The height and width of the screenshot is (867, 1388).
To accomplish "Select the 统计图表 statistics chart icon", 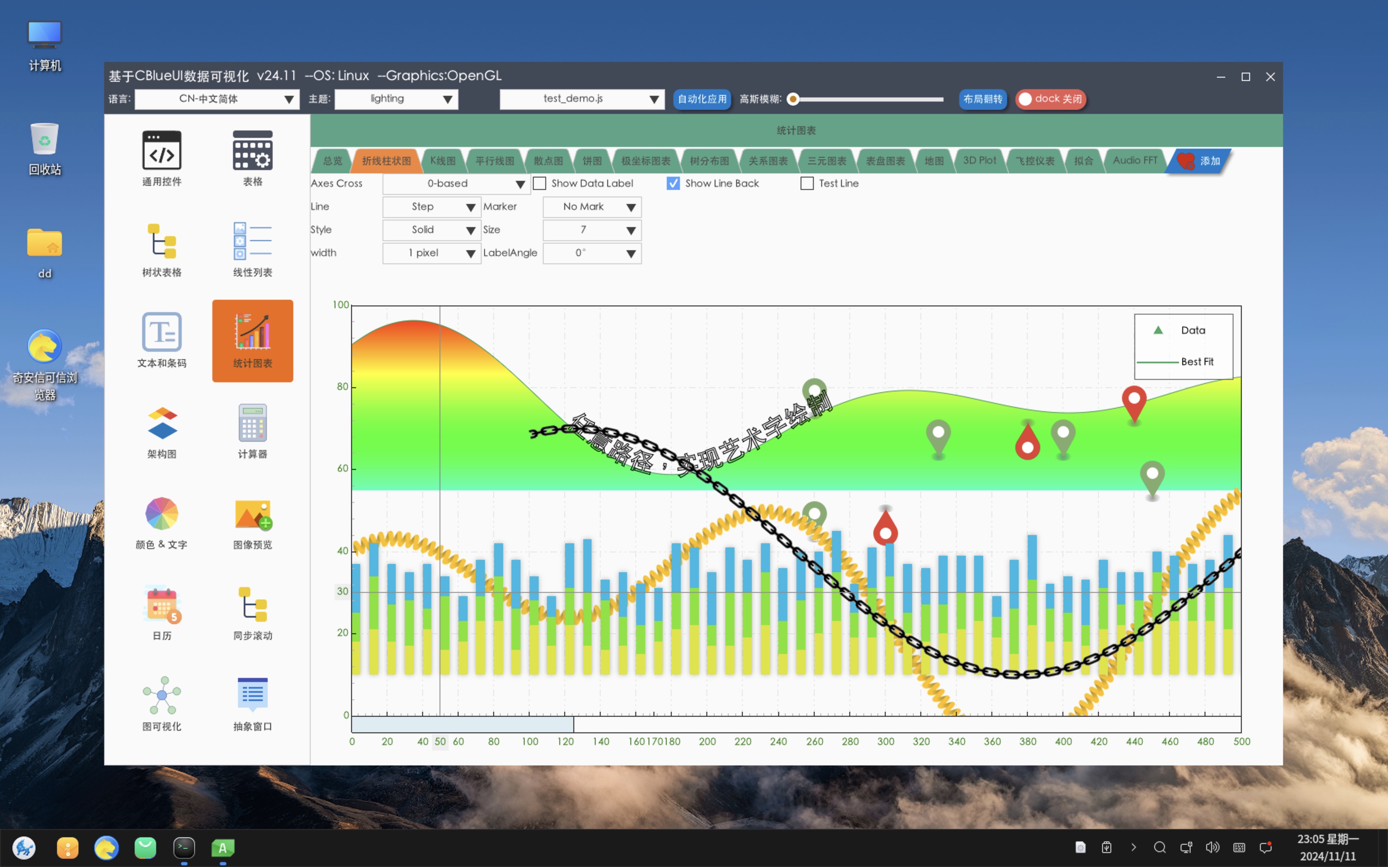I will point(252,341).
